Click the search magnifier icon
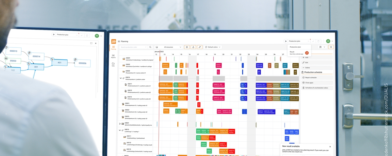The width and height of the screenshot is (392, 156). 150,47
